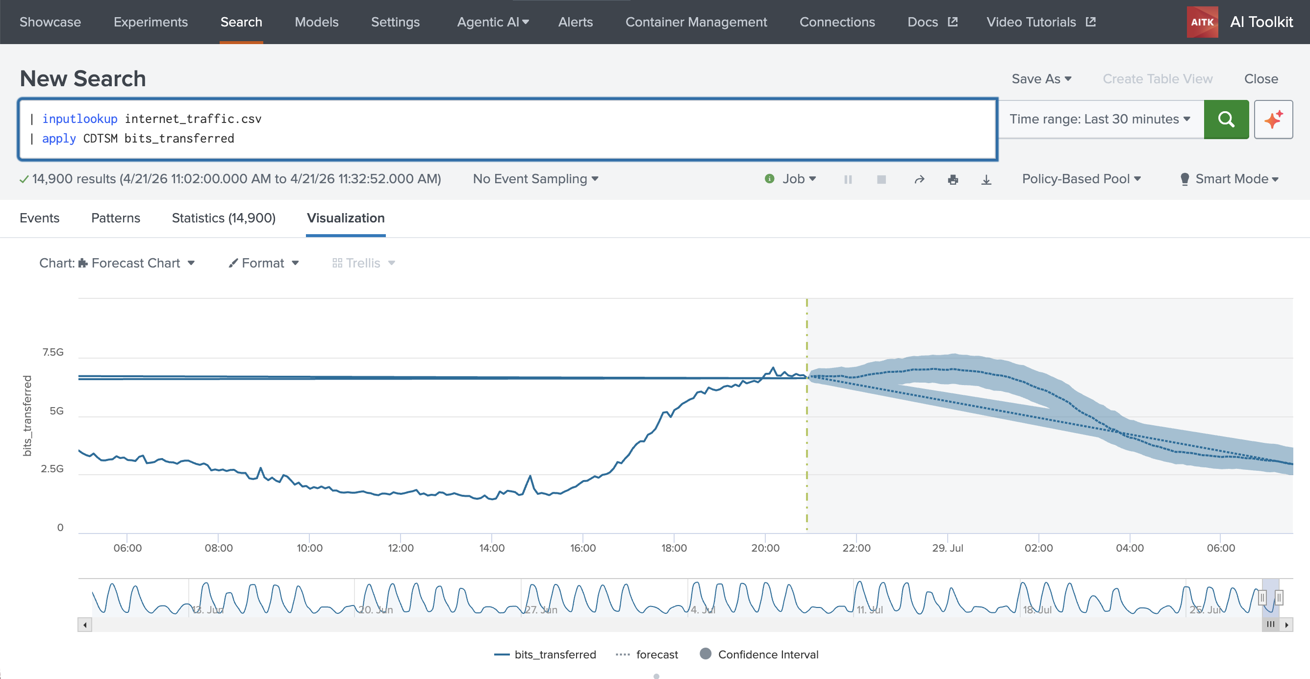The width and height of the screenshot is (1310, 679).
Task: Toggle bits_transferred series in legend
Action: (x=545, y=654)
